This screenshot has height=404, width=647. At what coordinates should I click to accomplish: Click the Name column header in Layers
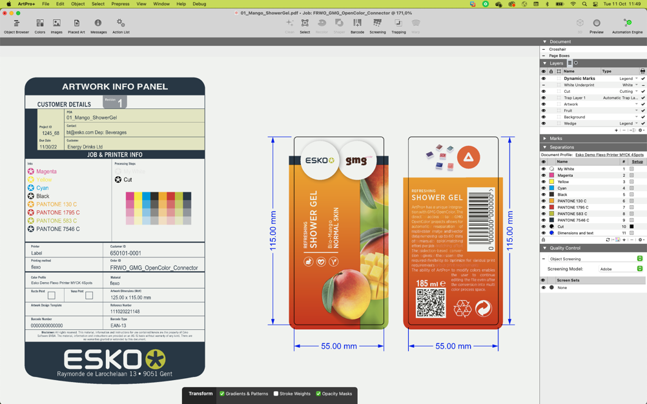569,72
